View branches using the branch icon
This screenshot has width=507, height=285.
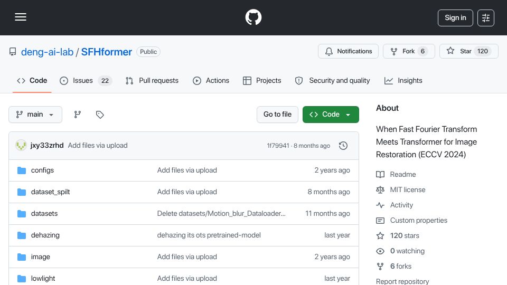[x=77, y=115]
